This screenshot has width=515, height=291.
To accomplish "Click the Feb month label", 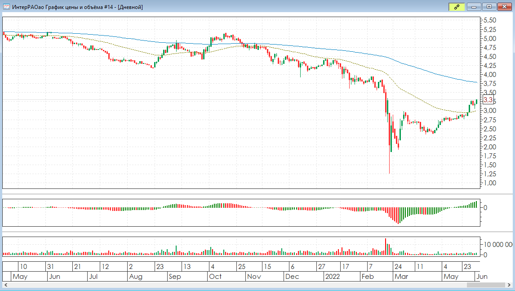I will tap(368, 277).
